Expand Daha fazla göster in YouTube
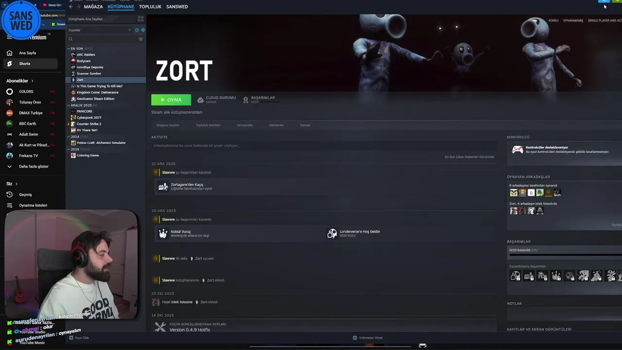This screenshot has height=350, width=622. tap(30, 166)
